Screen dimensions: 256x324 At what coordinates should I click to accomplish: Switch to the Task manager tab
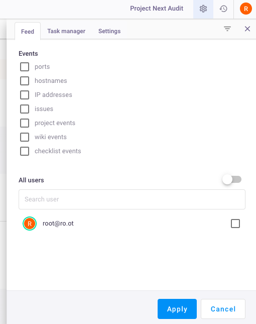tap(66, 31)
